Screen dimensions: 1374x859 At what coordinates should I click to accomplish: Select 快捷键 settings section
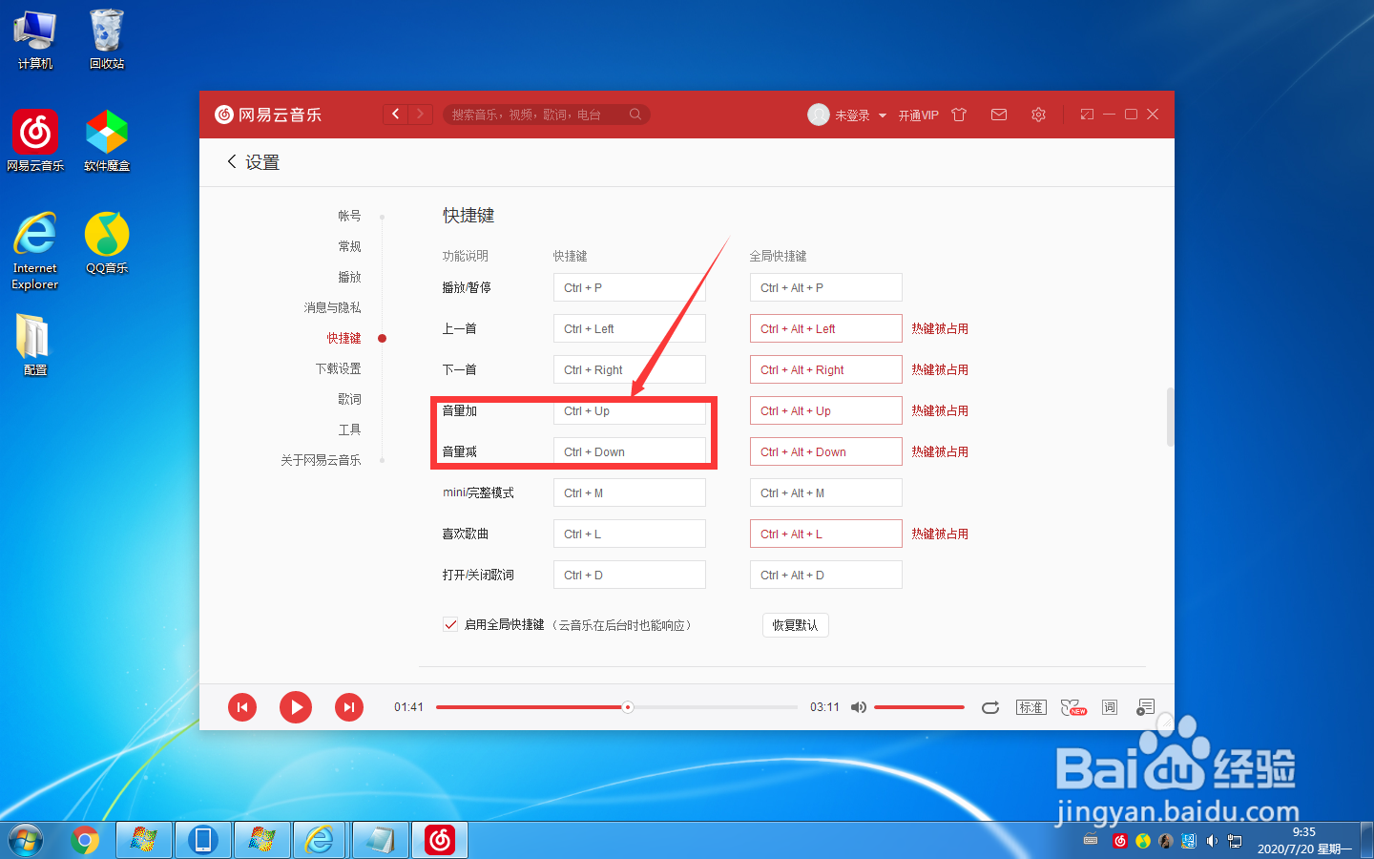coord(343,338)
